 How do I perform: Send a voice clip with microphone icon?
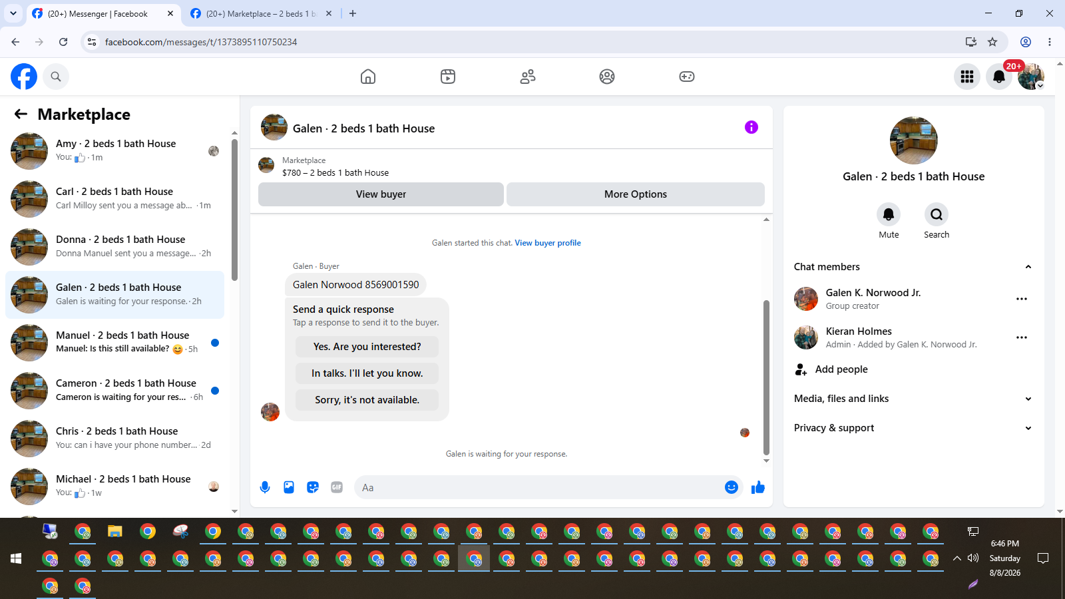265,487
